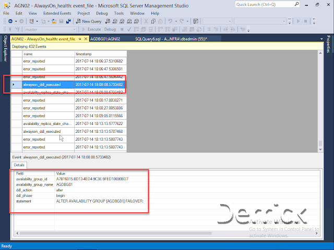
Task: Open the Object Explorer side panel
Action: tap(5, 48)
